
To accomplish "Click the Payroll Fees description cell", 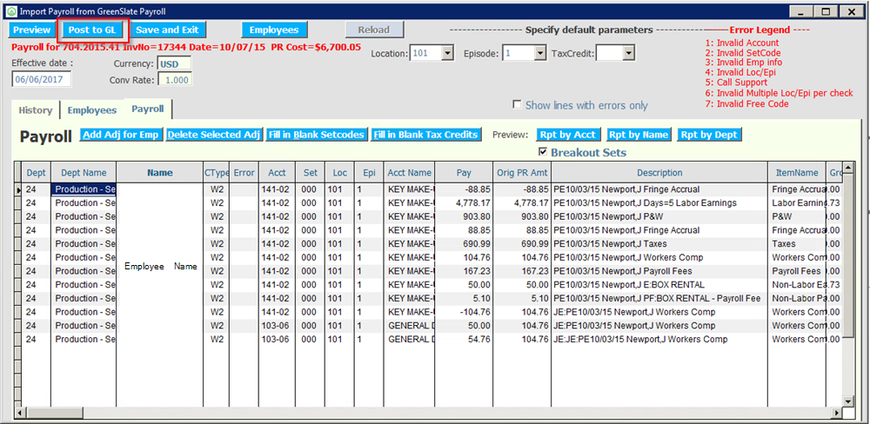I will [659, 271].
